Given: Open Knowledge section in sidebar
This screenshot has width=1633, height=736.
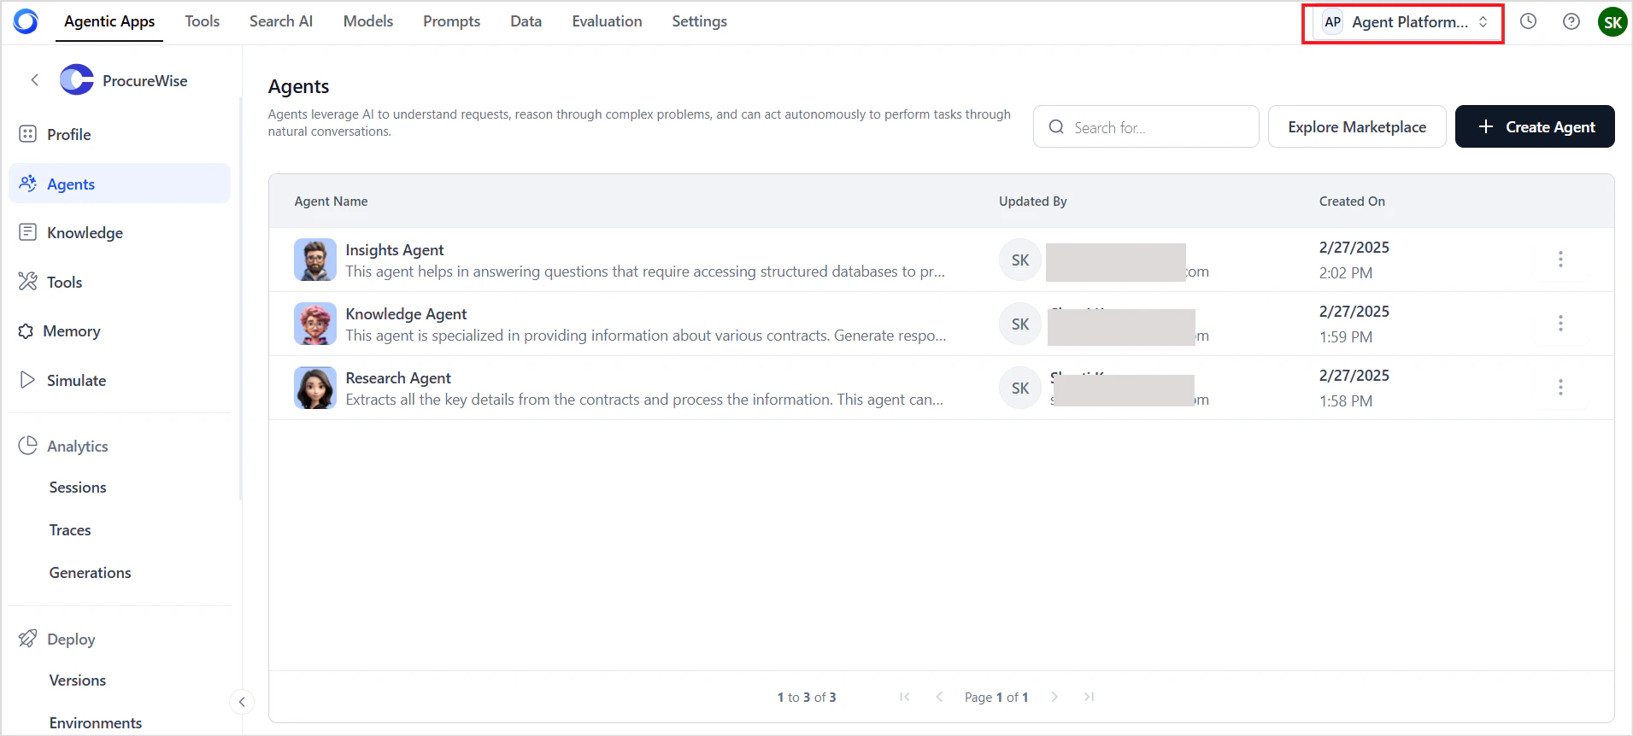Looking at the screenshot, I should pos(120,232).
